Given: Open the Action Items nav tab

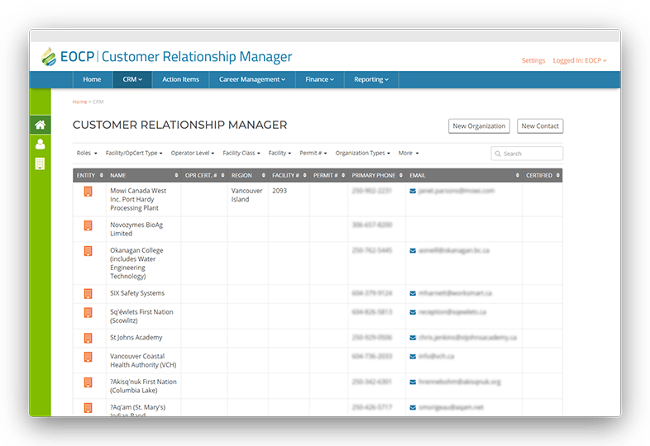Looking at the screenshot, I should pyautogui.click(x=180, y=79).
